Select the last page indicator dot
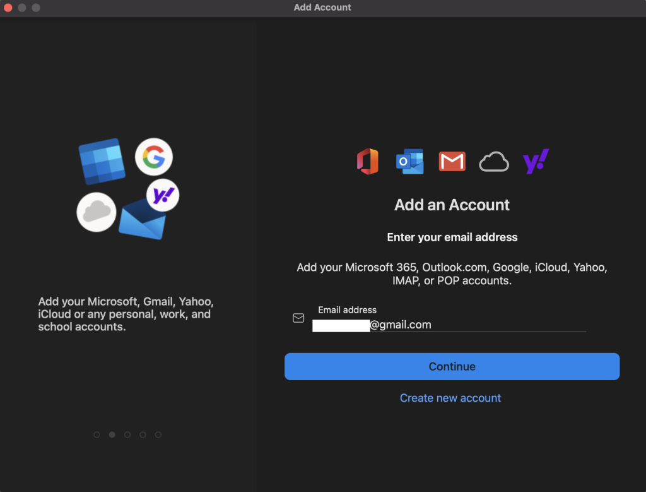646x492 pixels. 158,435
